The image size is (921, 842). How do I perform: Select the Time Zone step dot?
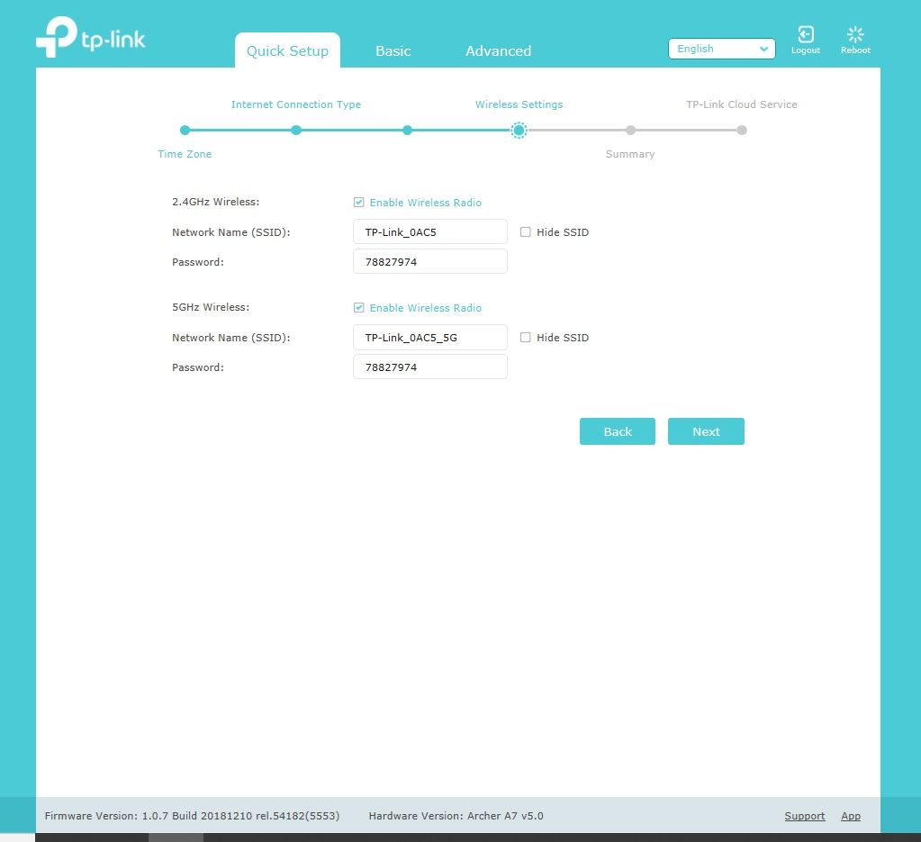point(185,130)
